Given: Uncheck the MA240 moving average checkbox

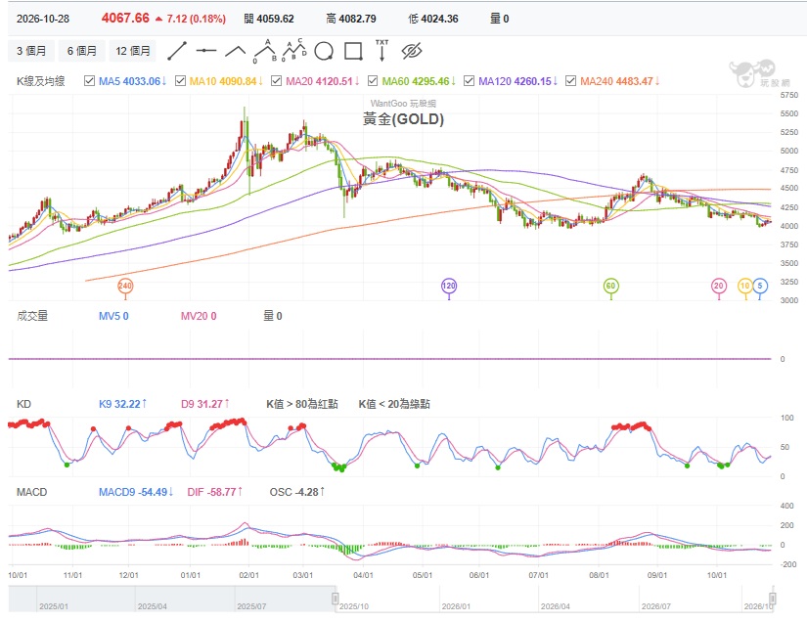Looking at the screenshot, I should 570,81.
